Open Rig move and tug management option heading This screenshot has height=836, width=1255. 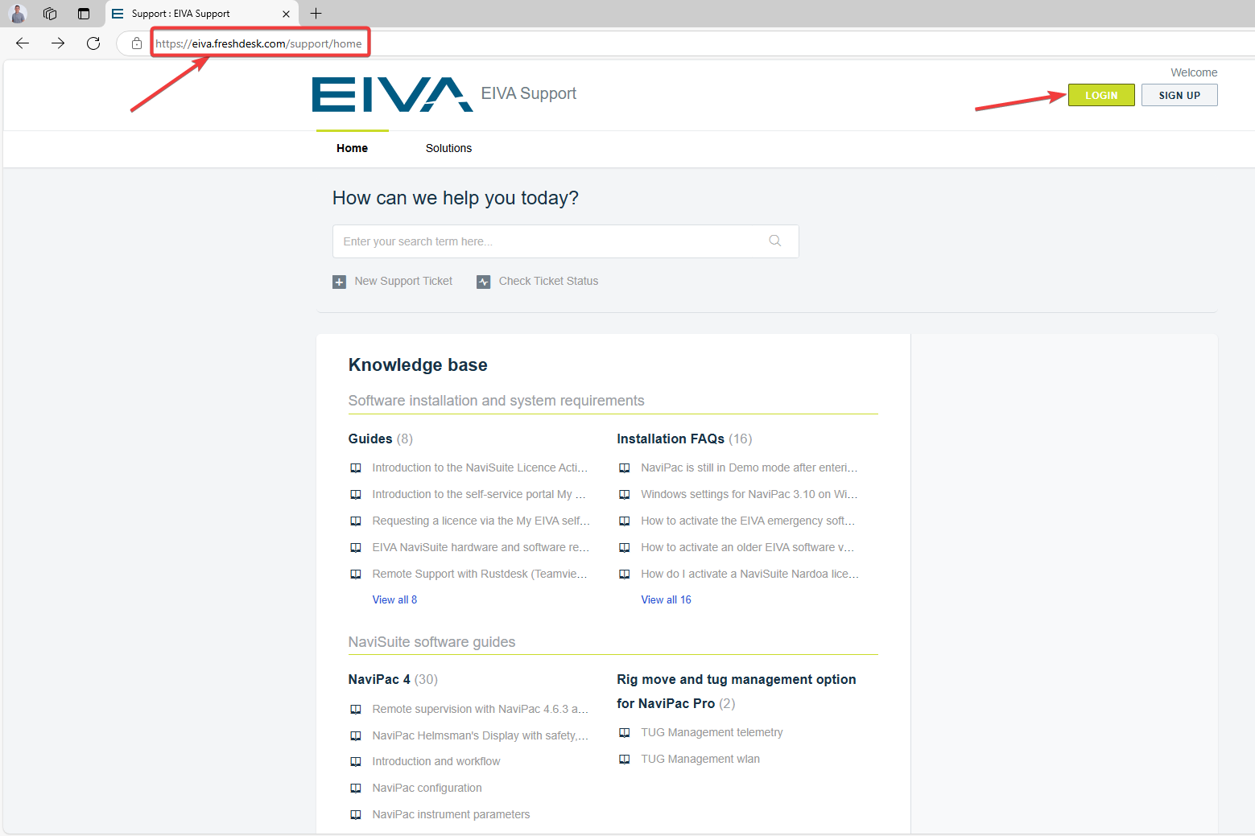coord(737,691)
